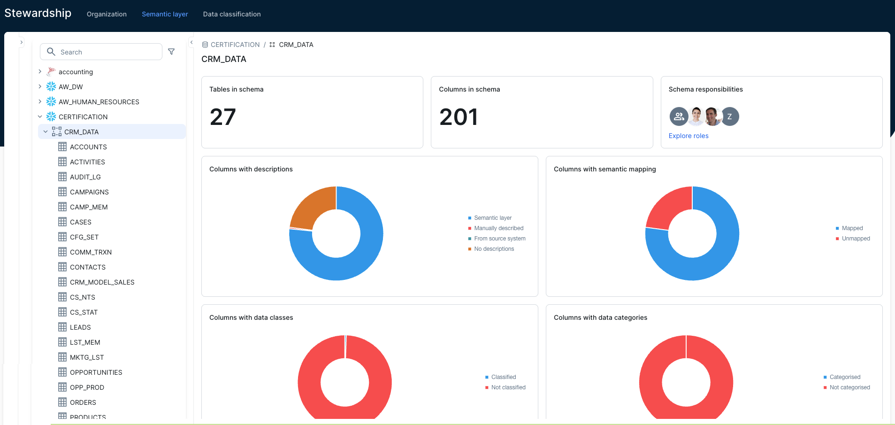The image size is (895, 425).
Task: Switch to the Data classification tab
Action: [x=231, y=14]
